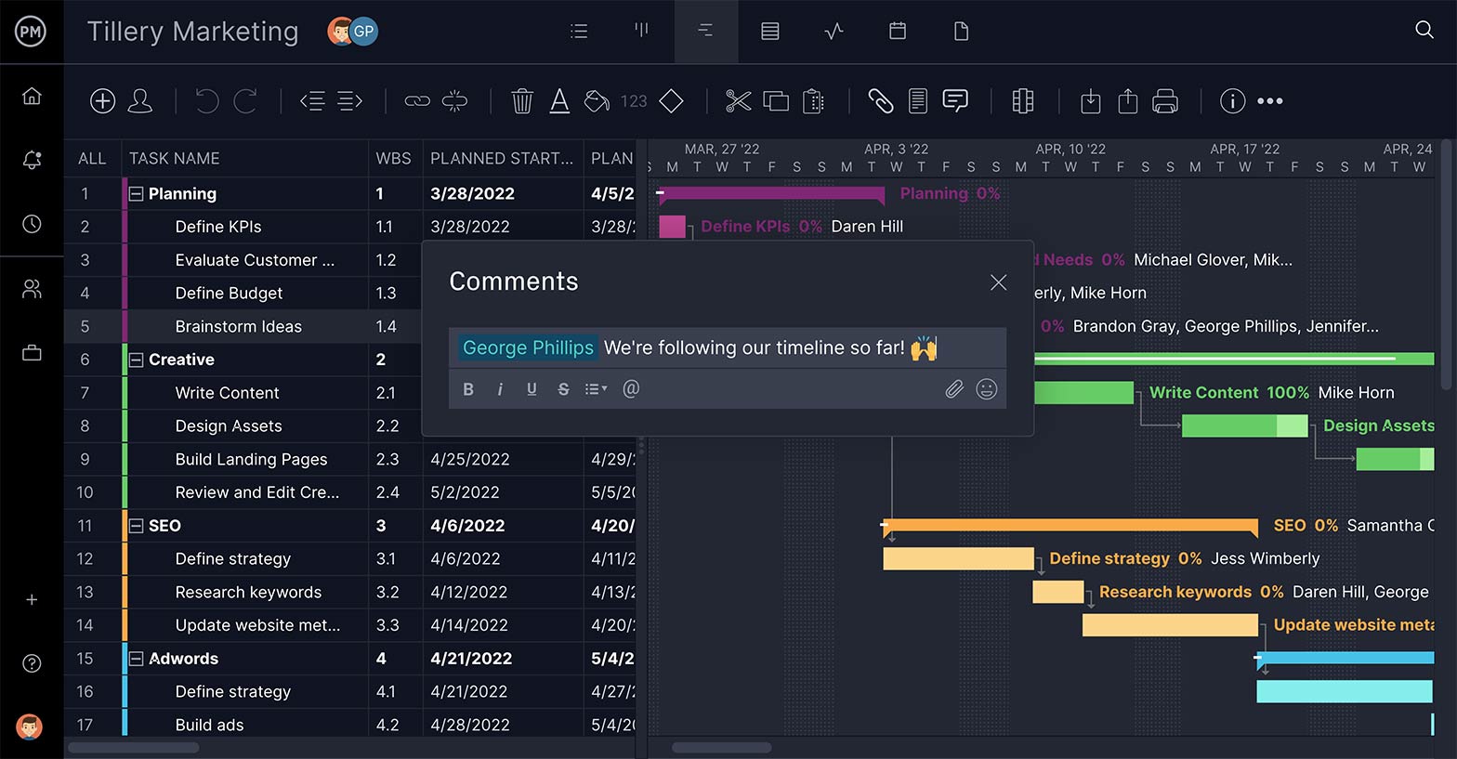The width and height of the screenshot is (1457, 759).
Task: Click the link tasks chain icon
Action: [417, 101]
